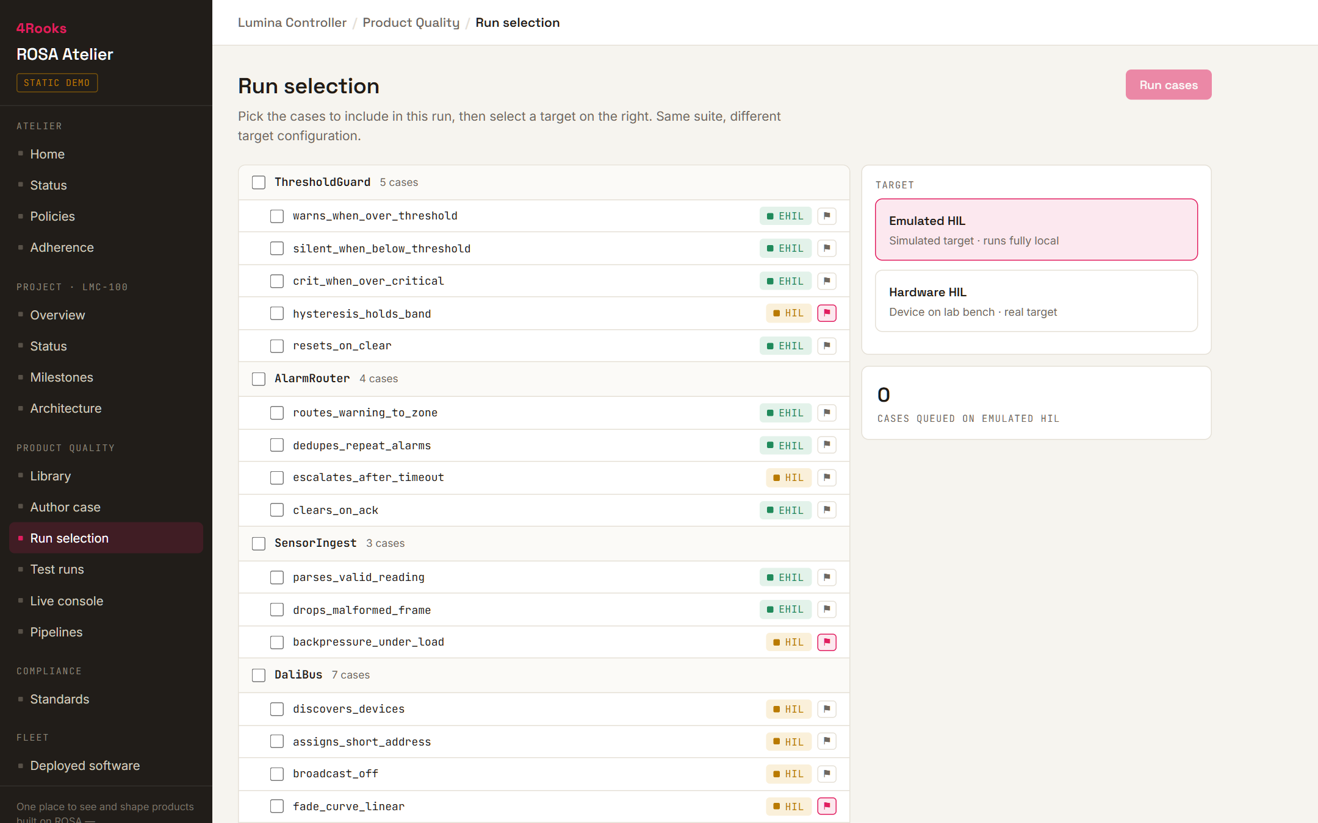Click HIL badge on backpressure_under_load row
This screenshot has width=1318, height=823.
coord(788,642)
